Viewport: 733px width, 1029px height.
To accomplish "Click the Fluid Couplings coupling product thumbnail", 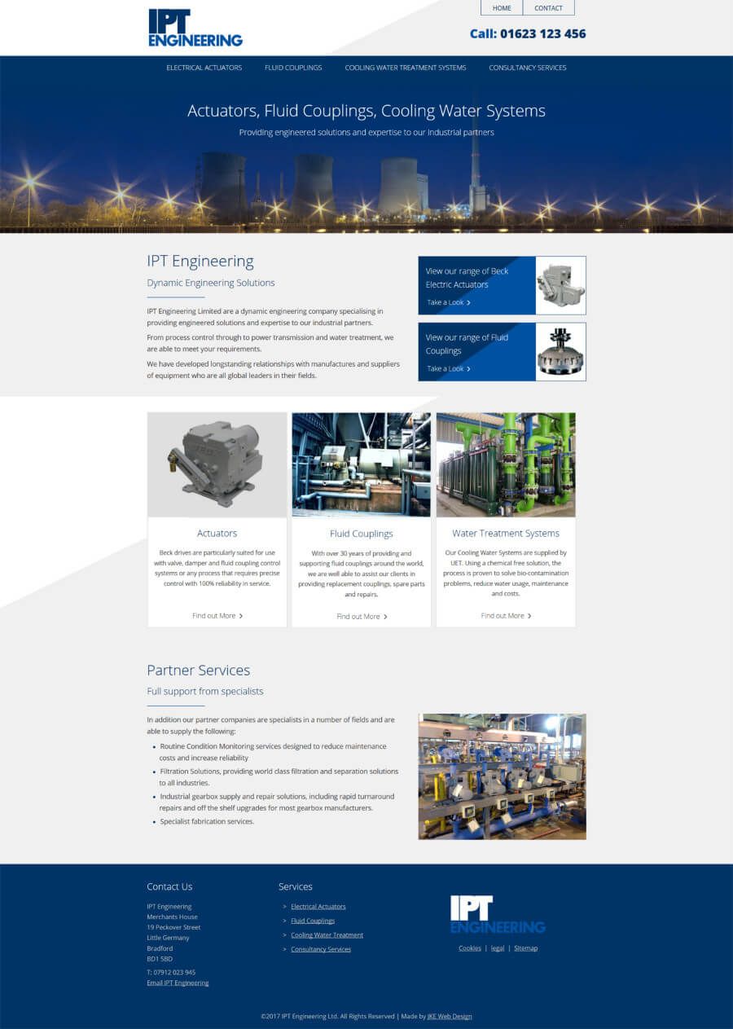I will [560, 352].
